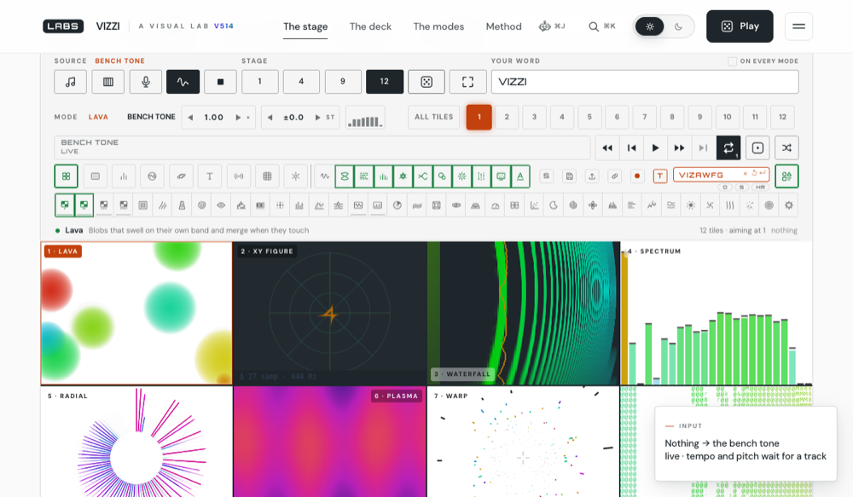Image resolution: width=853 pixels, height=497 pixels.
Task: Click the Your Word VIZZI input field
Action: [645, 82]
